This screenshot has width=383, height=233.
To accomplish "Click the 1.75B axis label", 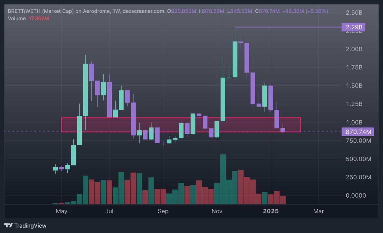I will (354, 67).
